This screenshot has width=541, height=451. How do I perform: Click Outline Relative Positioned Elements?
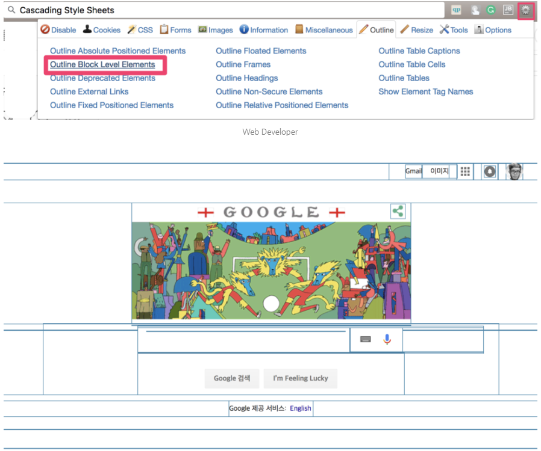pyautogui.click(x=282, y=105)
